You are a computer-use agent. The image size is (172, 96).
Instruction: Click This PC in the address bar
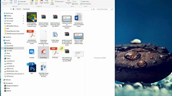[19, 9]
